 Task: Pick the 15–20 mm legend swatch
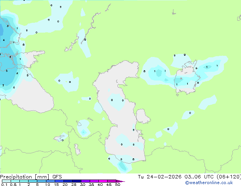tap(59, 181)
